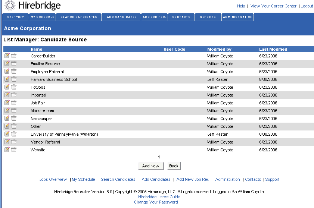Image resolution: width=314 pixels, height=208 pixels.
Task: Delete the Imported source entry
Action: tap(14, 95)
